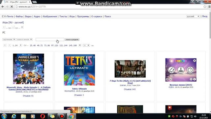The image size is (211, 119).
Task: Open the Файлы section
Action: [x=19, y=17]
